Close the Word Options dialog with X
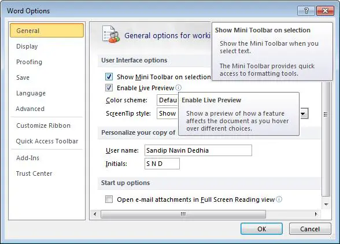Image resolution: width=340 pixels, height=244 pixels. click(x=325, y=10)
